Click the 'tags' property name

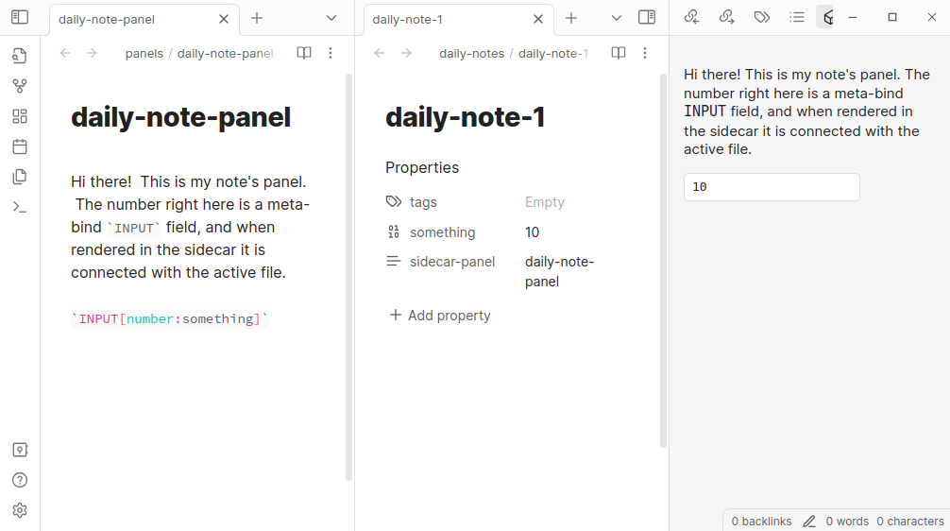(x=423, y=202)
